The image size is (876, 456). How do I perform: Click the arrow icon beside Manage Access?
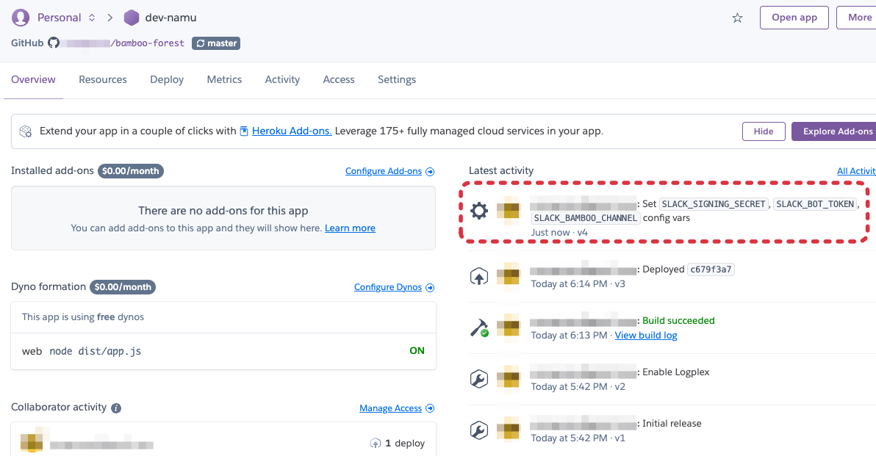[x=430, y=408]
